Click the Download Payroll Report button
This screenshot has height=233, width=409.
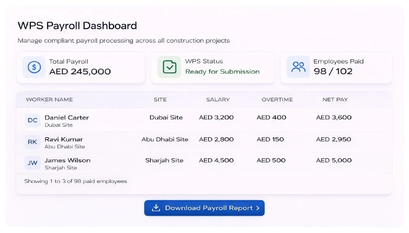pos(204,208)
